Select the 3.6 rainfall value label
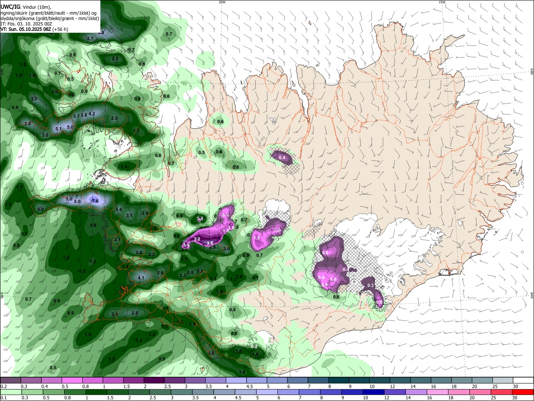 (x=28, y=124)
